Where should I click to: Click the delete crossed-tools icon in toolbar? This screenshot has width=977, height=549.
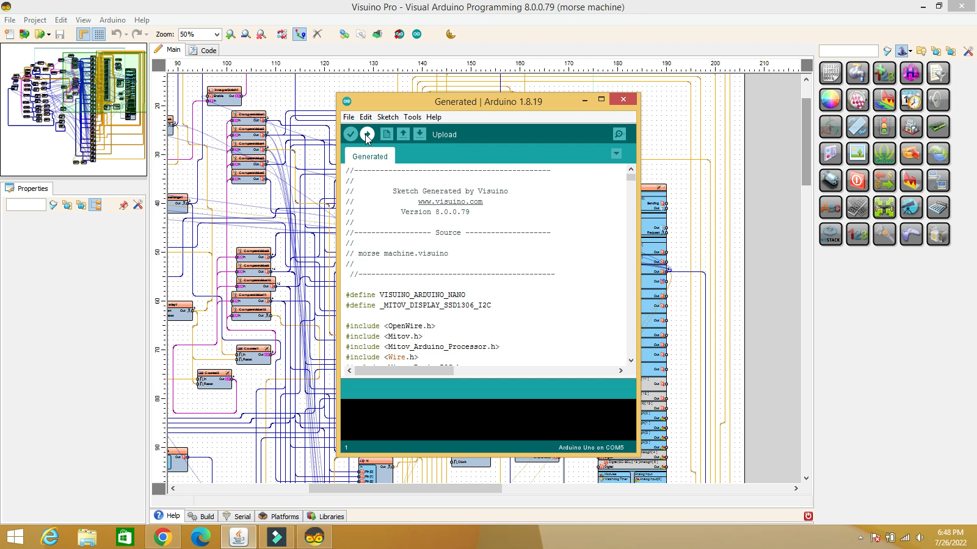point(317,34)
